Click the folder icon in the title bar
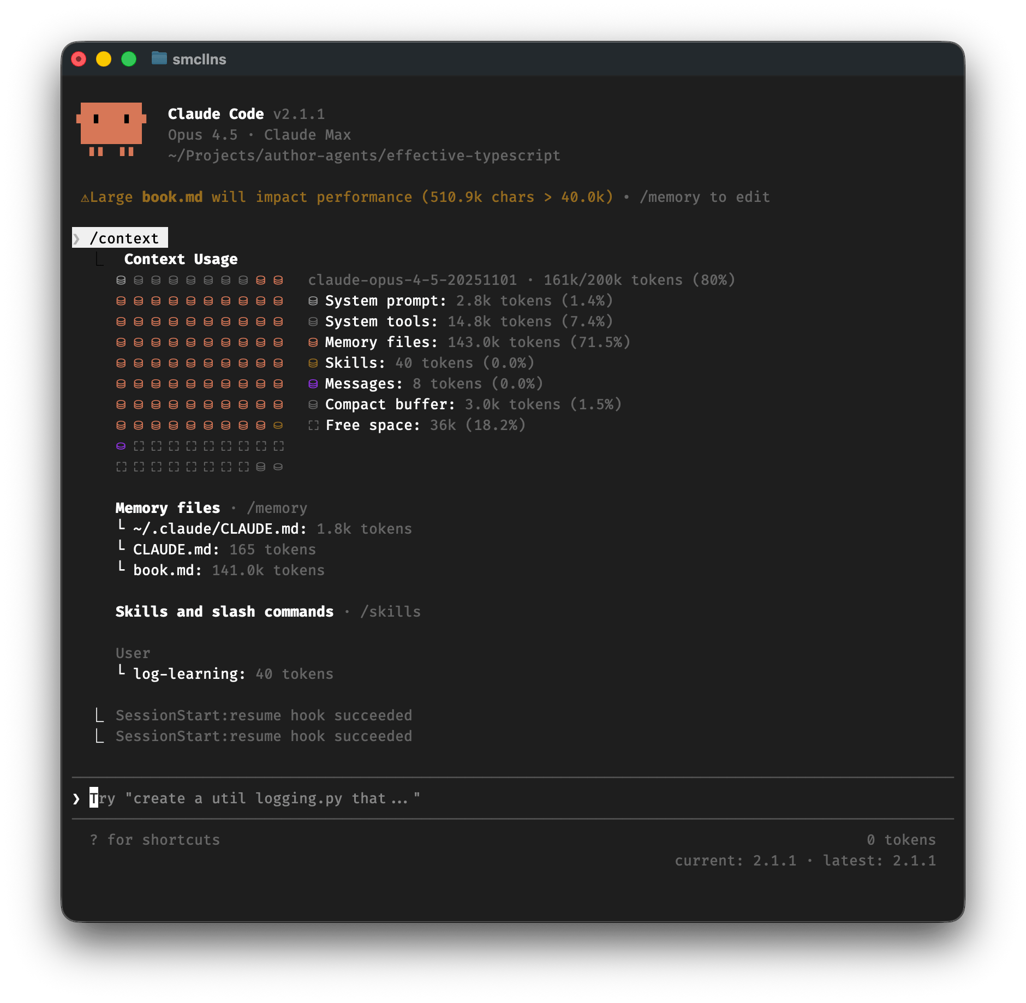1026x1003 pixels. coord(159,58)
